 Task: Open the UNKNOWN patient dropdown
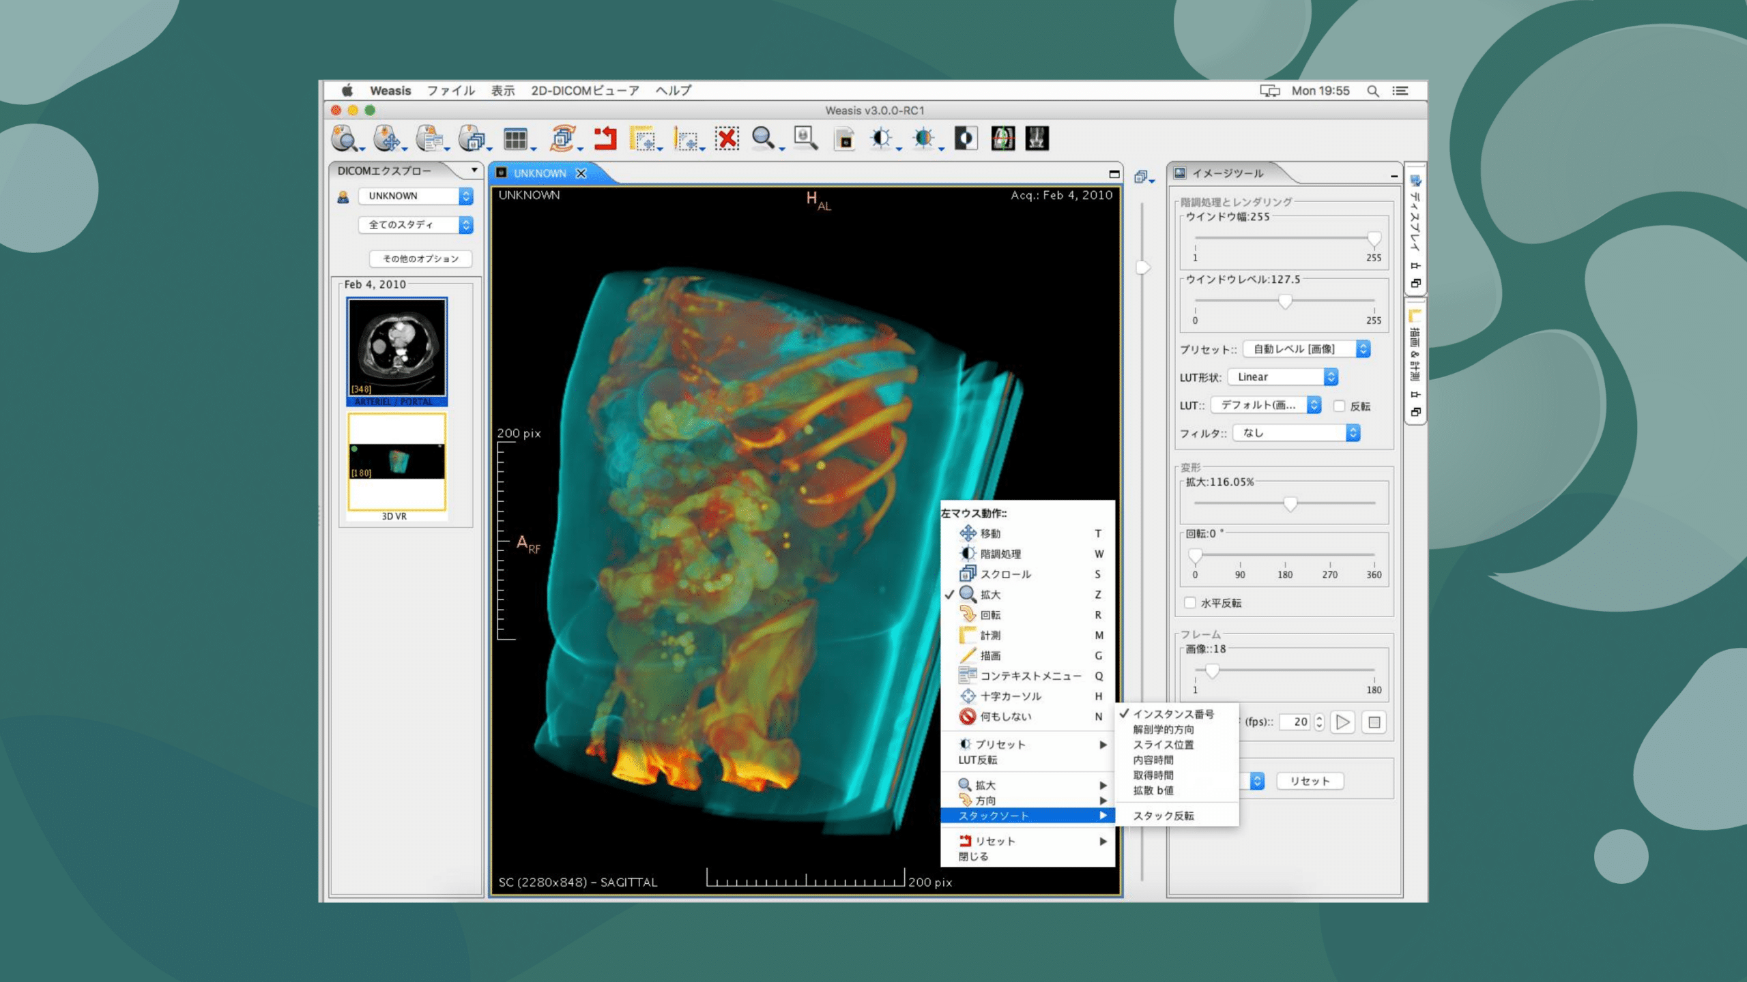pyautogui.click(x=415, y=196)
